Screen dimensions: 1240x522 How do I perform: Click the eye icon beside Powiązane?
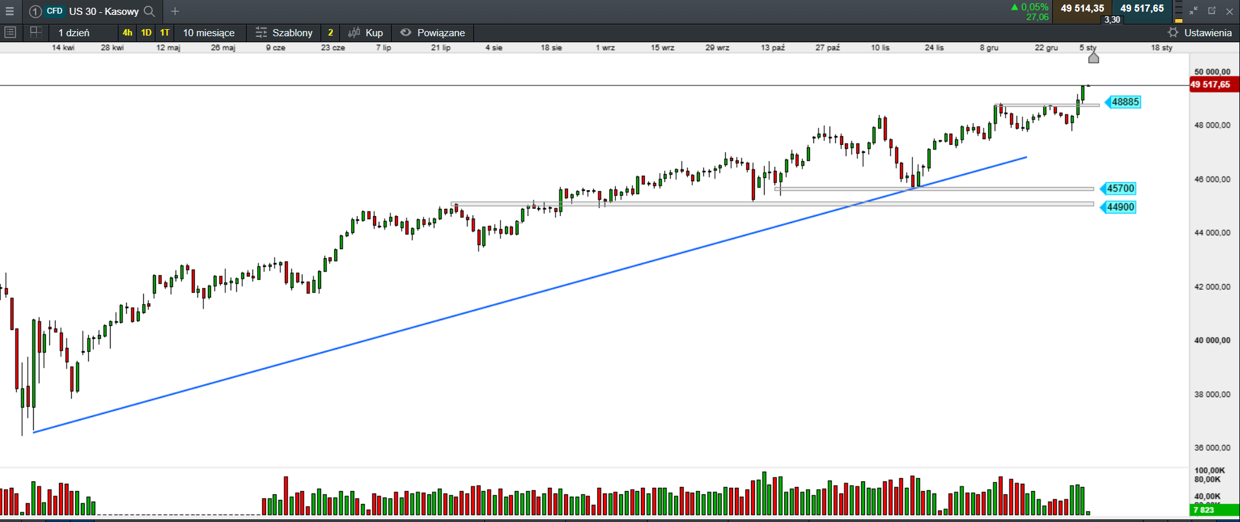coord(405,32)
